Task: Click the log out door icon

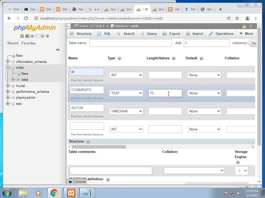Action: tap(27, 36)
